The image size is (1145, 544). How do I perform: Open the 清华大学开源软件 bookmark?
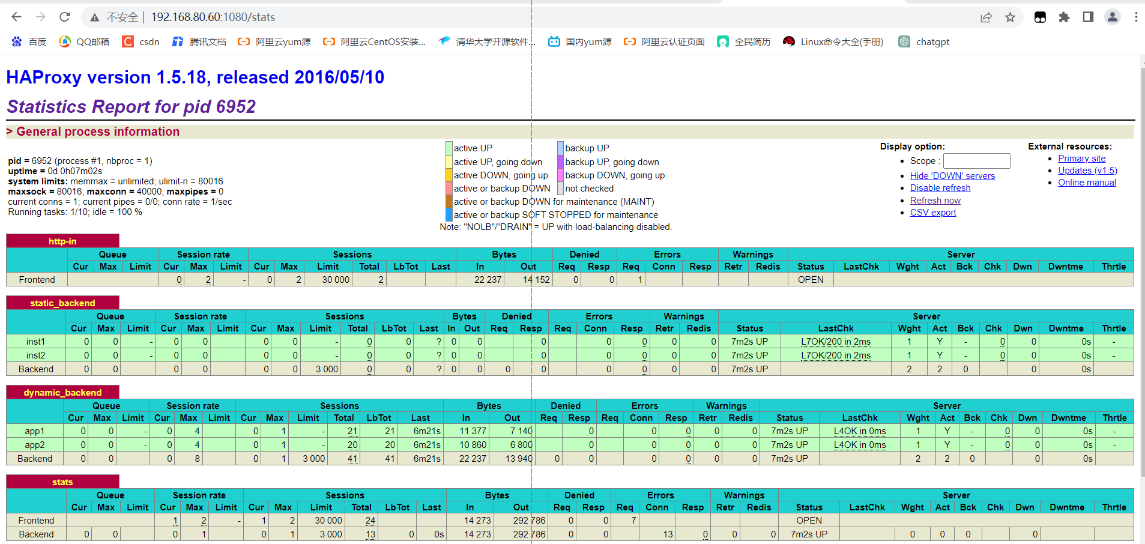pos(487,41)
